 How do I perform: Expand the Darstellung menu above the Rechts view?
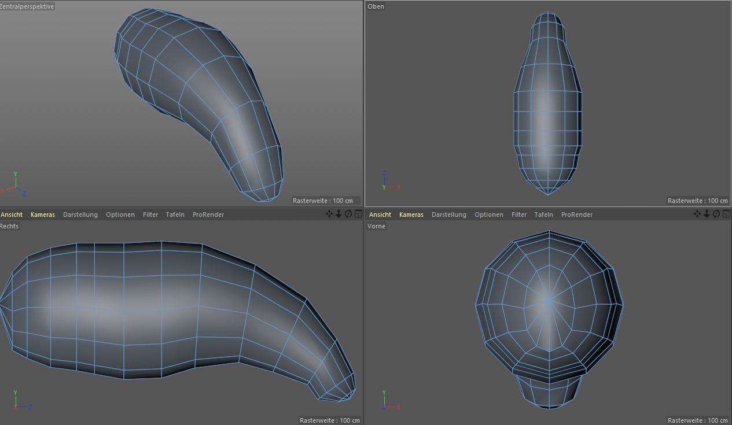[80, 215]
